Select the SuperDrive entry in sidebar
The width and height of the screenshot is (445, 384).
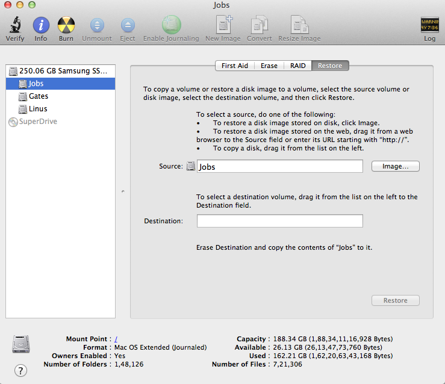pos(60,122)
